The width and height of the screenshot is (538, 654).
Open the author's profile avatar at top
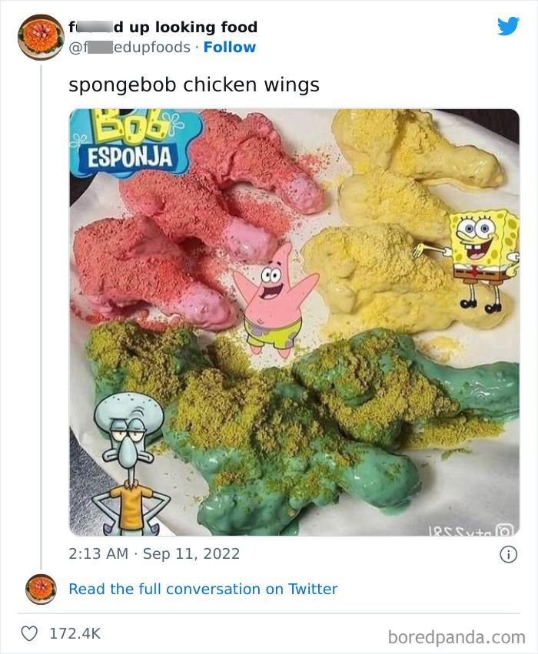(42, 37)
